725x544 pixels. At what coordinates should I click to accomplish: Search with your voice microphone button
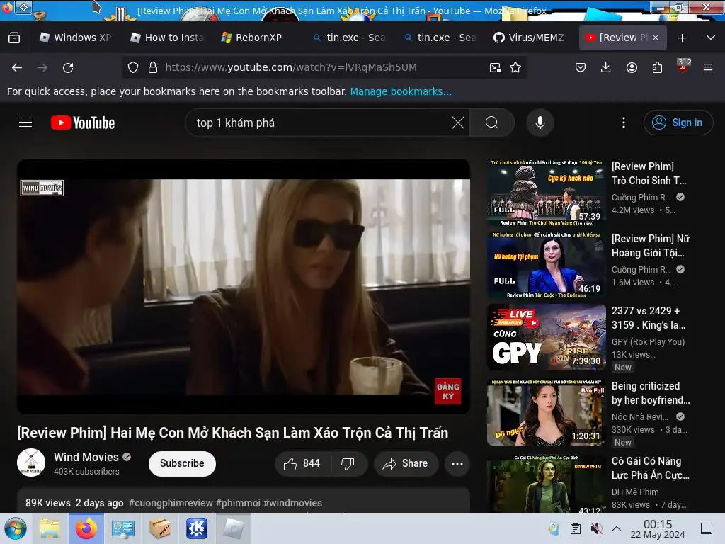pos(540,123)
